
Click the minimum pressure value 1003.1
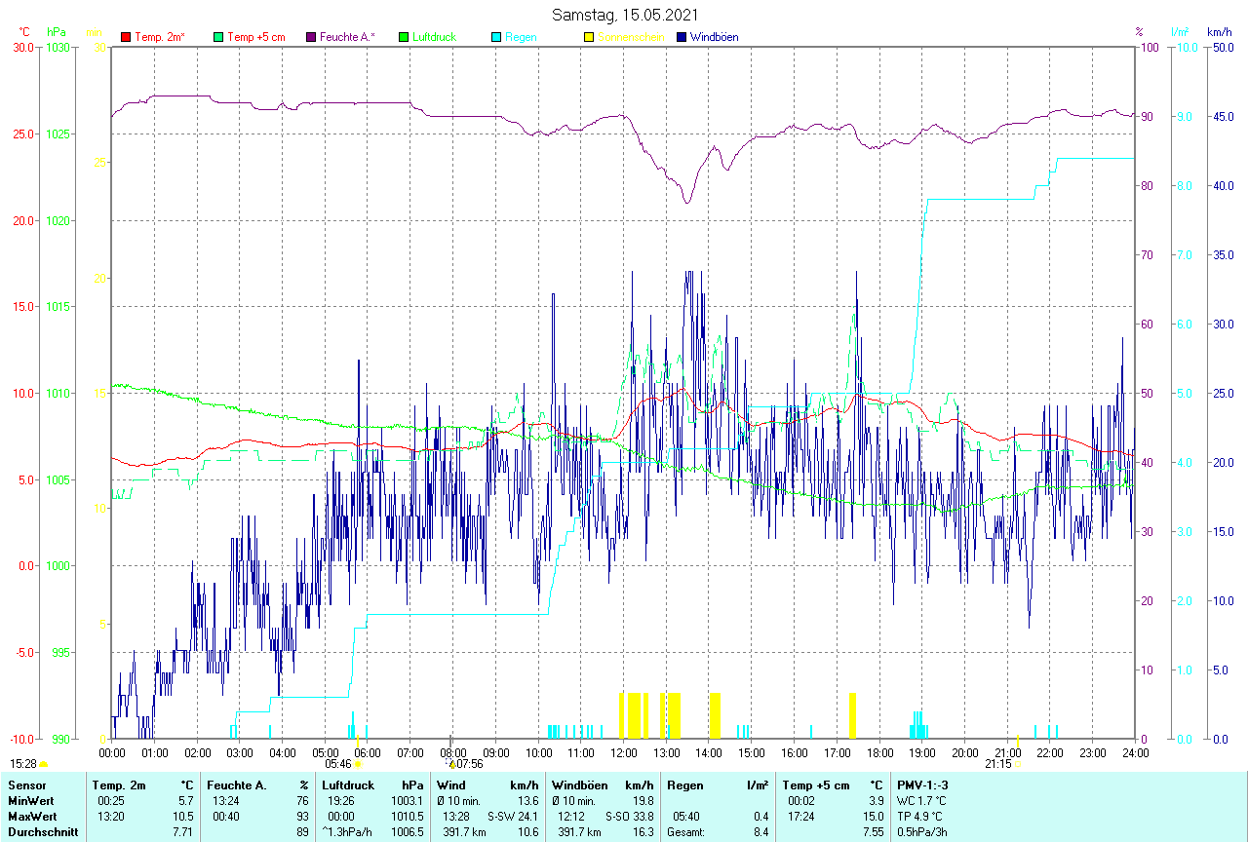pyautogui.click(x=407, y=800)
